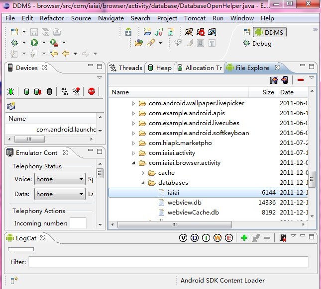Click the LogCat Filter text field
Viewport: 321px width, 289px height.
168,262
